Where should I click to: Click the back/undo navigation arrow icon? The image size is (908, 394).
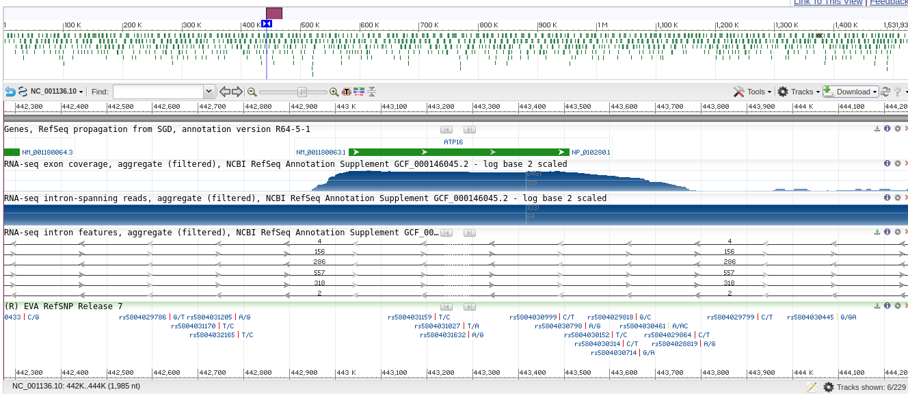pos(10,92)
